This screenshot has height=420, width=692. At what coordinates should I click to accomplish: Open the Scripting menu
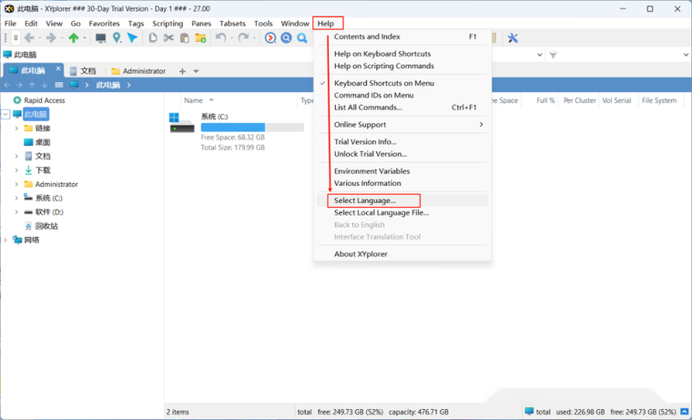coord(168,24)
